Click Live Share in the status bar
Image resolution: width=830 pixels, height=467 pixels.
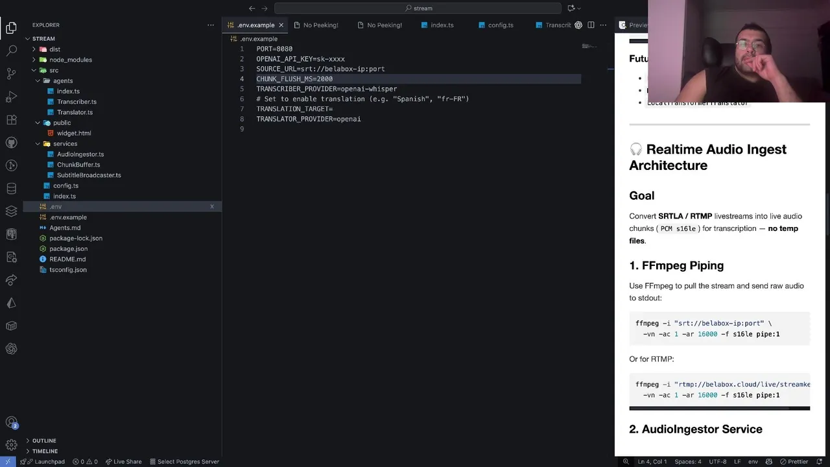pos(123,462)
